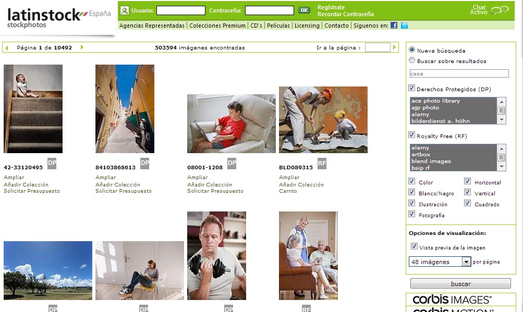Click the green arrow beside the page number box
The height and width of the screenshot is (312, 523).
(x=394, y=47)
